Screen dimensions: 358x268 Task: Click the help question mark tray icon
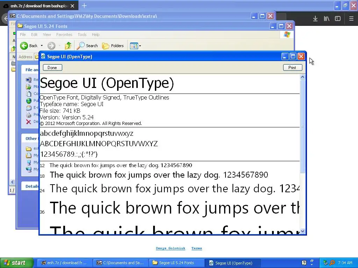304,263
